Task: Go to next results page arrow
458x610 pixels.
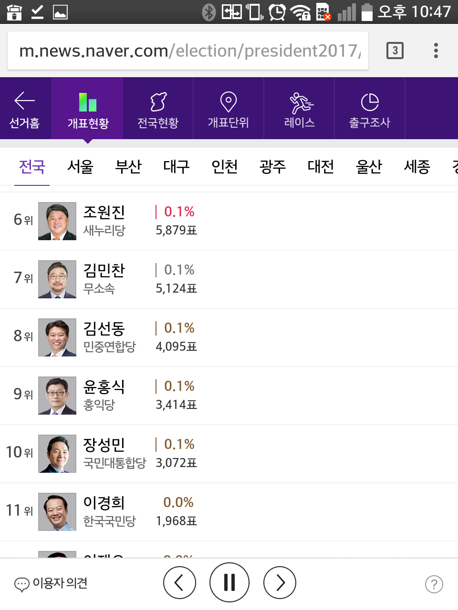Action: pyautogui.click(x=280, y=582)
